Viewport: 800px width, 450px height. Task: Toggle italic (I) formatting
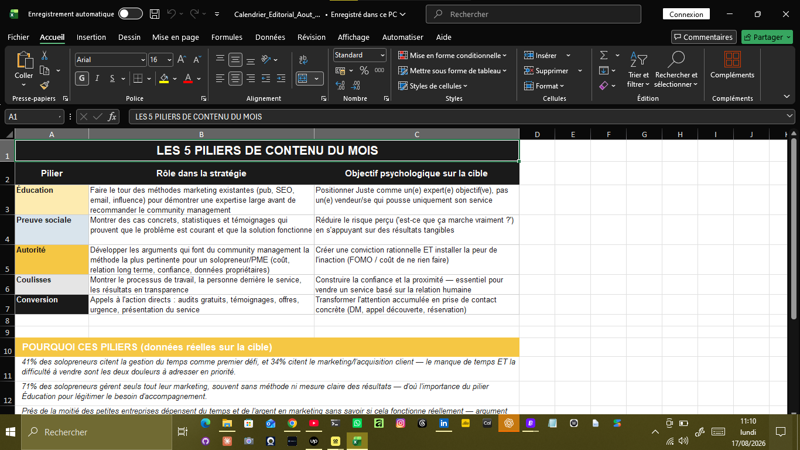pos(97,78)
